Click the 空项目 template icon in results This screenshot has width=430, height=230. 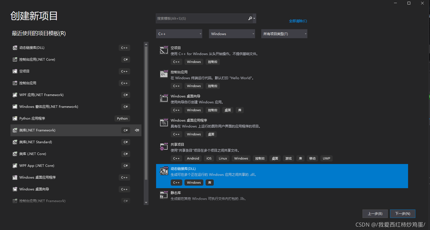[x=164, y=50]
